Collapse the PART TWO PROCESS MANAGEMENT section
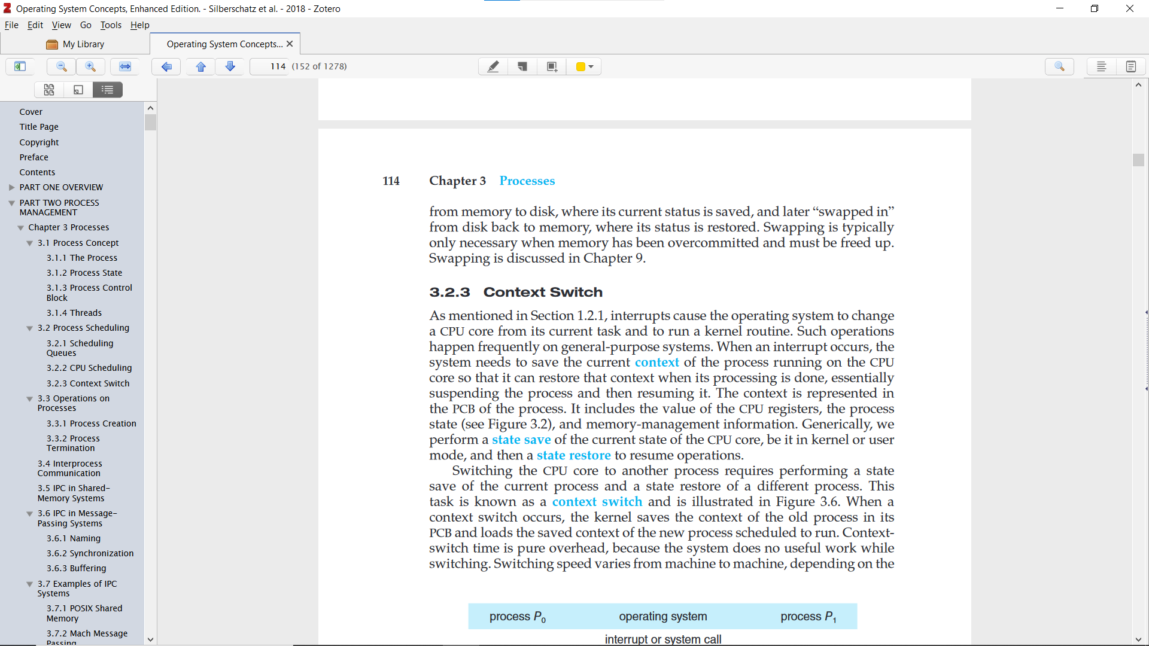1149x646 pixels. point(11,202)
